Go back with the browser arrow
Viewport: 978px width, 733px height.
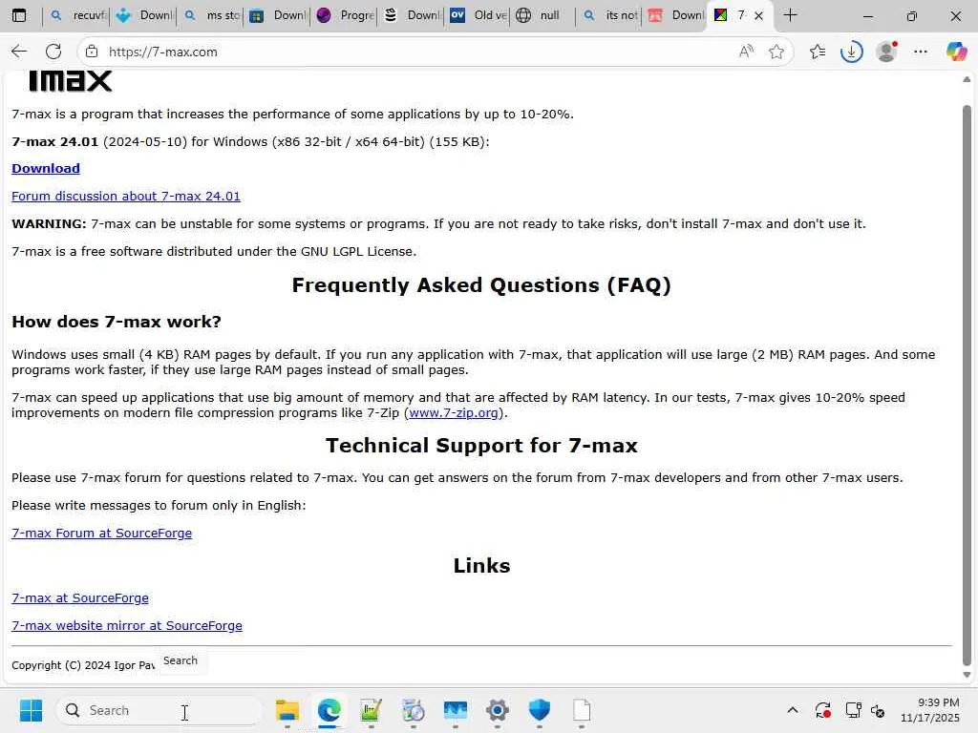(x=19, y=52)
